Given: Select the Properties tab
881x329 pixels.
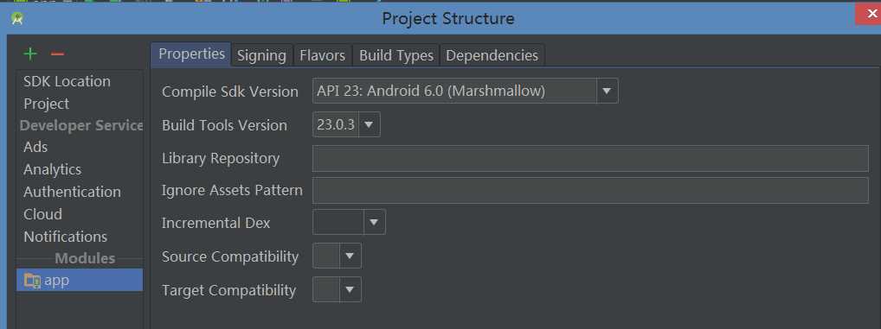Looking at the screenshot, I should coord(191,54).
